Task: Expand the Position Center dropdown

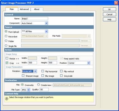Action: coord(79,63)
